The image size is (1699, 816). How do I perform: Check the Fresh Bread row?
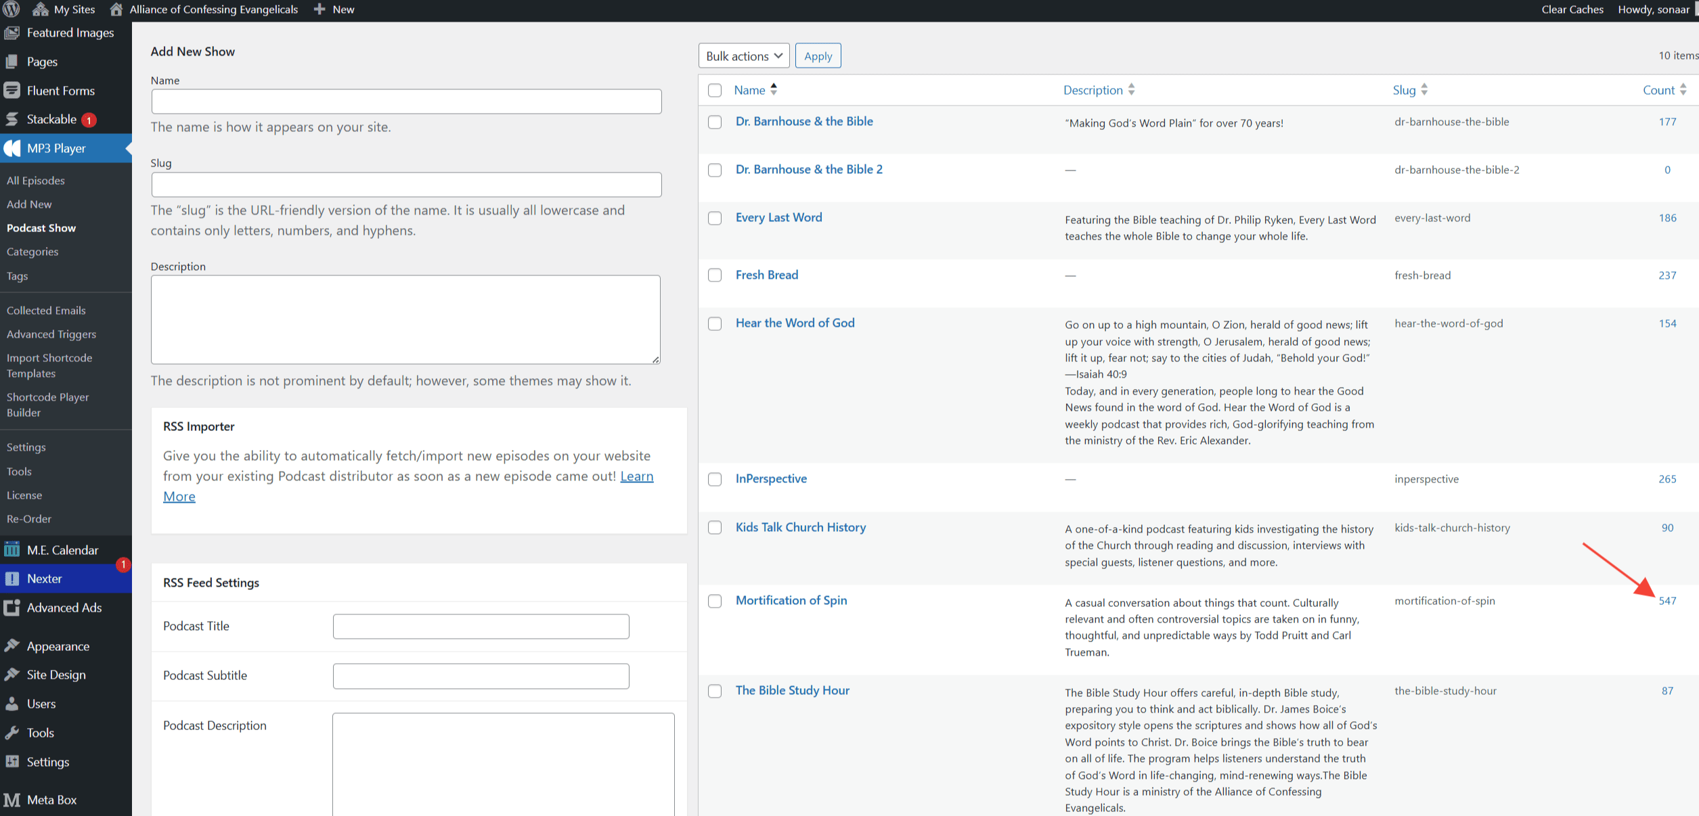point(715,275)
